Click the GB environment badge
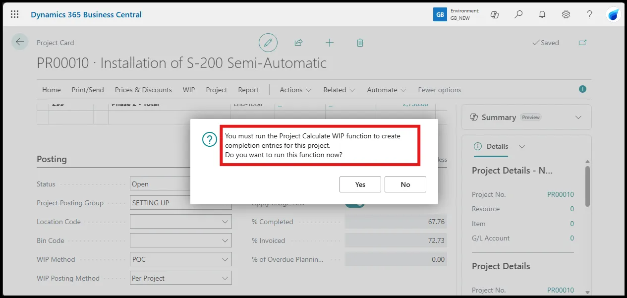 point(440,14)
